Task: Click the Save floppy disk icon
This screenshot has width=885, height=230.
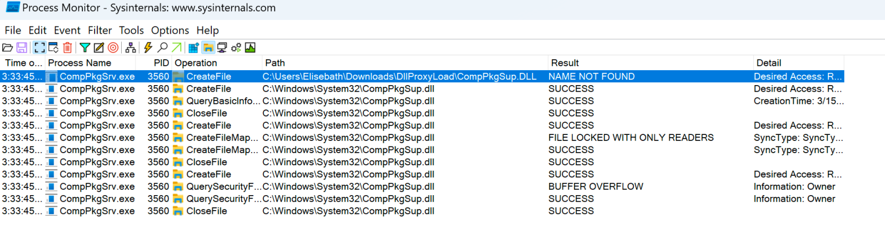Action: coord(22,48)
